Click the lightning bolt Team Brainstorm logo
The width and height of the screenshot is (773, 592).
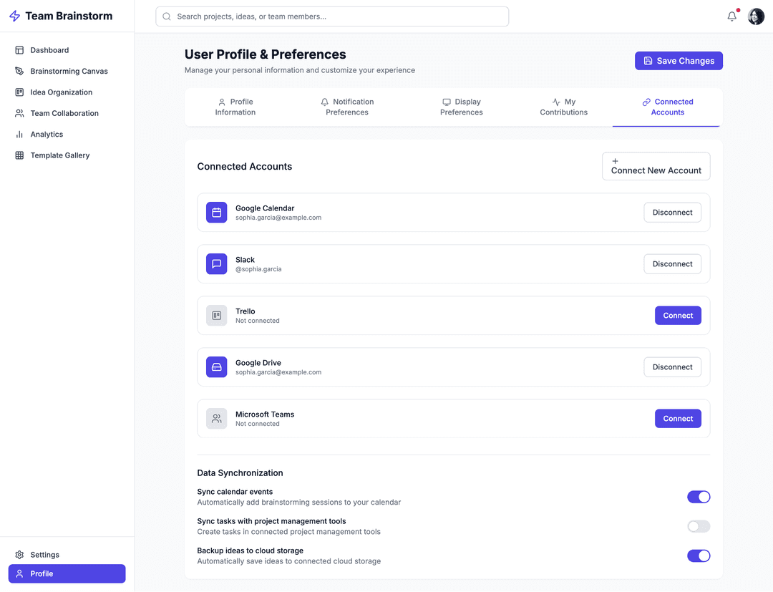point(14,16)
